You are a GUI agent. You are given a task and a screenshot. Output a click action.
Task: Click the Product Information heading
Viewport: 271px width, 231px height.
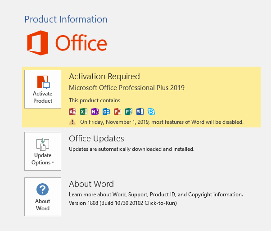pos(66,19)
